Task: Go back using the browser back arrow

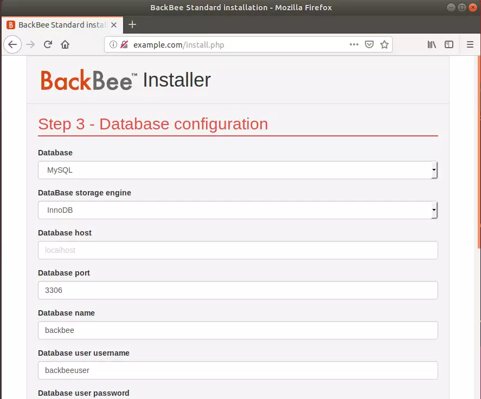Action: coord(12,45)
